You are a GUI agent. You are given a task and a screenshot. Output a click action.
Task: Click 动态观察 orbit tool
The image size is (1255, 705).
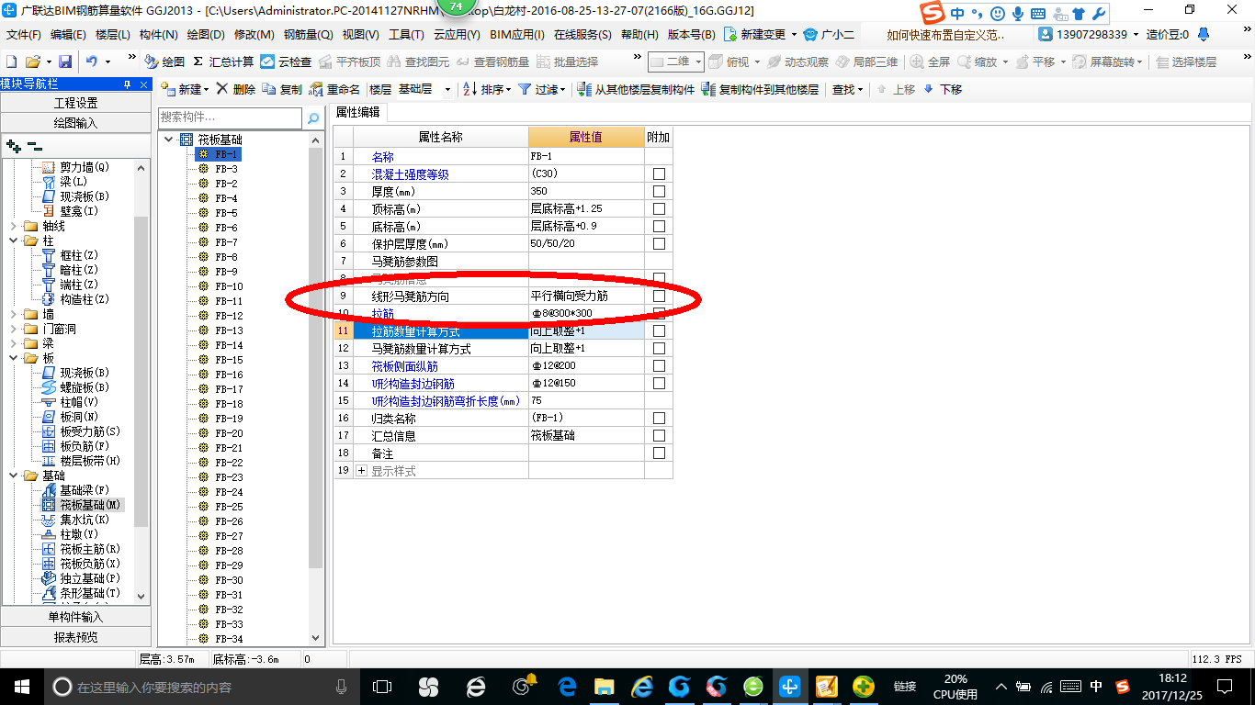point(797,62)
